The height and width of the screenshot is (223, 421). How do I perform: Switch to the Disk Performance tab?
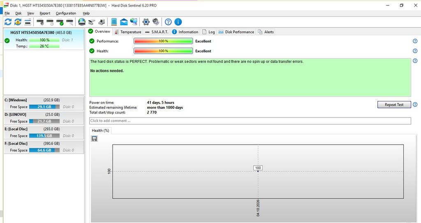point(236,32)
